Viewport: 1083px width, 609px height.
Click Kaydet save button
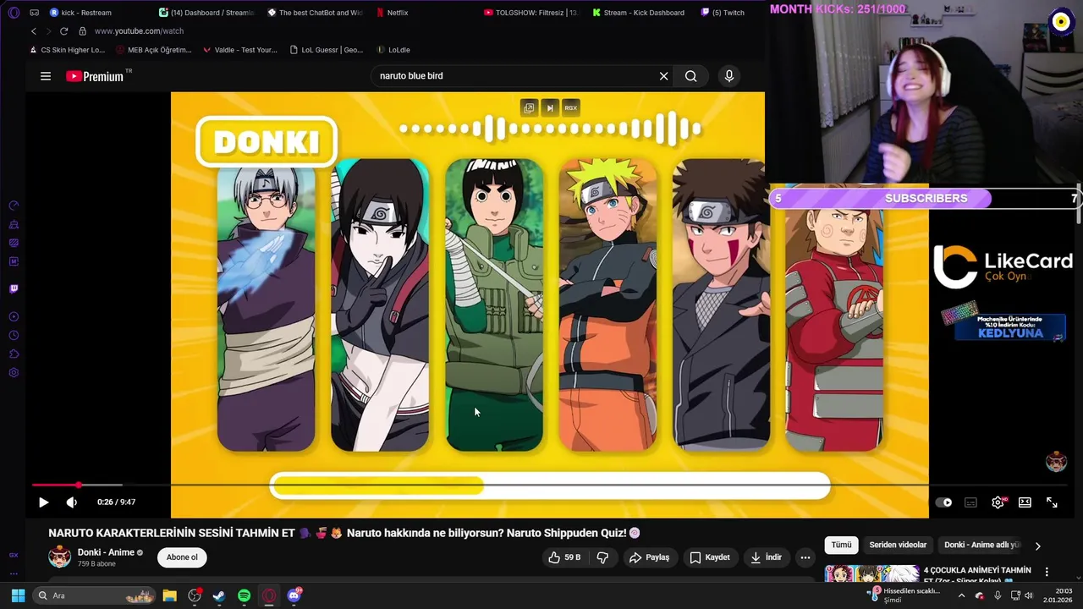click(x=709, y=557)
